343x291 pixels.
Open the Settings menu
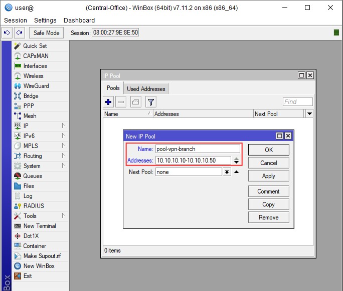[x=45, y=20]
